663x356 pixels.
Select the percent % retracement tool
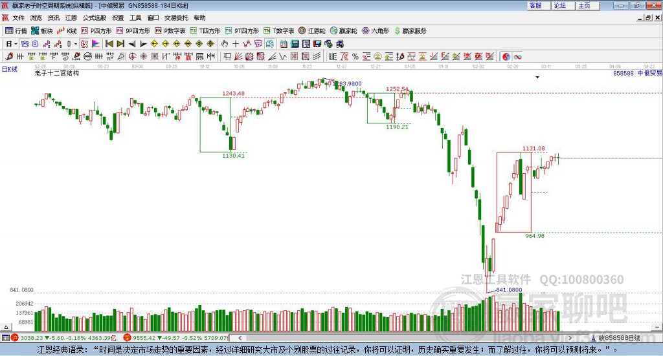pos(355,56)
